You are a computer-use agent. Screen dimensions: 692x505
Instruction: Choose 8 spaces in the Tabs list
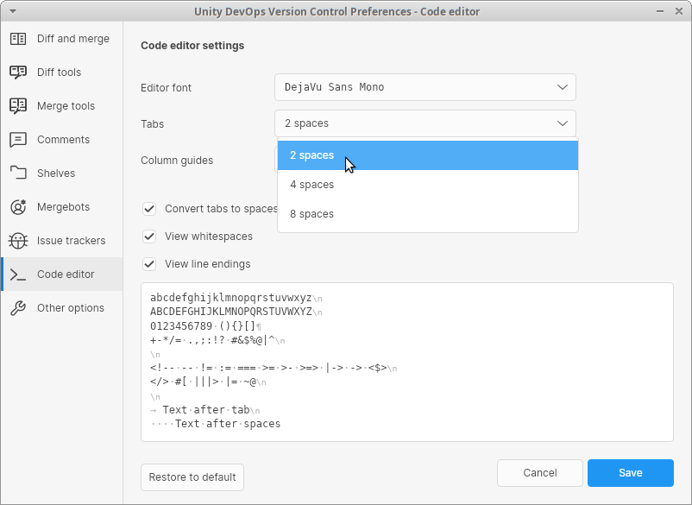tap(311, 213)
